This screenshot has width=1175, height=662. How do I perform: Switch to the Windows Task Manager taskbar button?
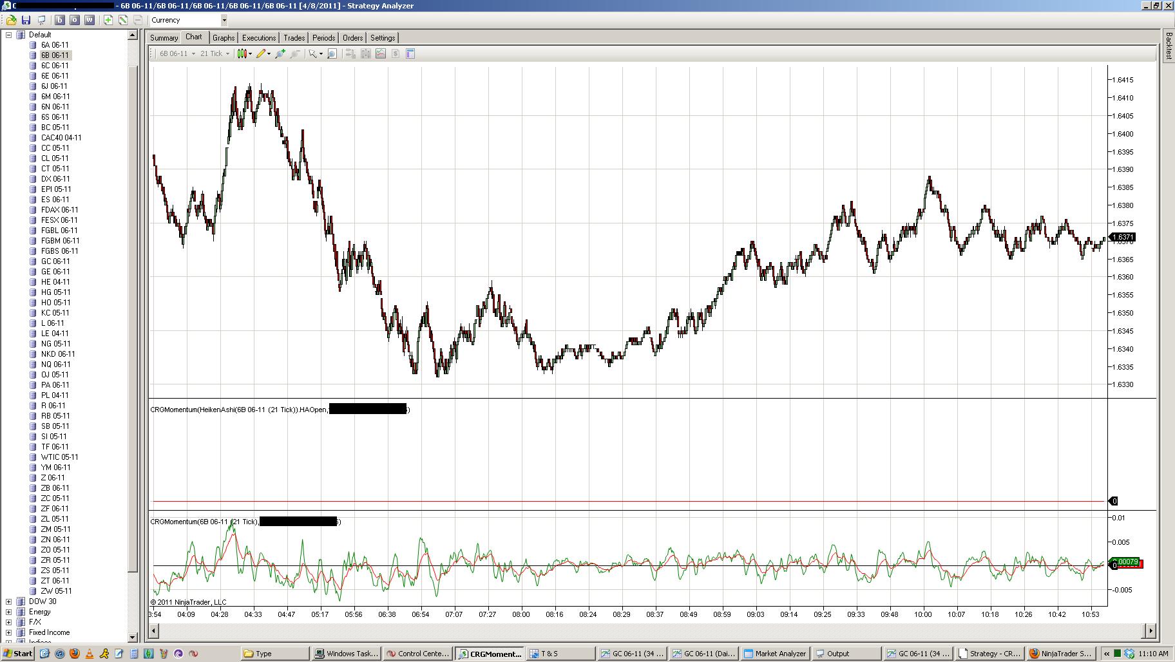pyautogui.click(x=347, y=653)
